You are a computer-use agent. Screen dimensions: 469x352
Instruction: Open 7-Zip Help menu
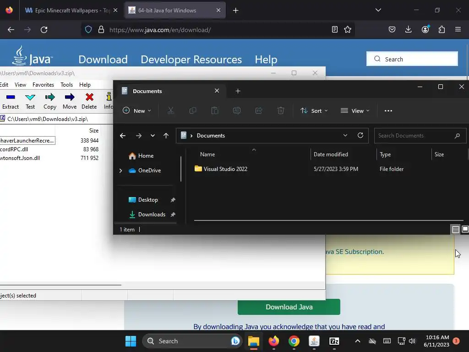tap(85, 85)
